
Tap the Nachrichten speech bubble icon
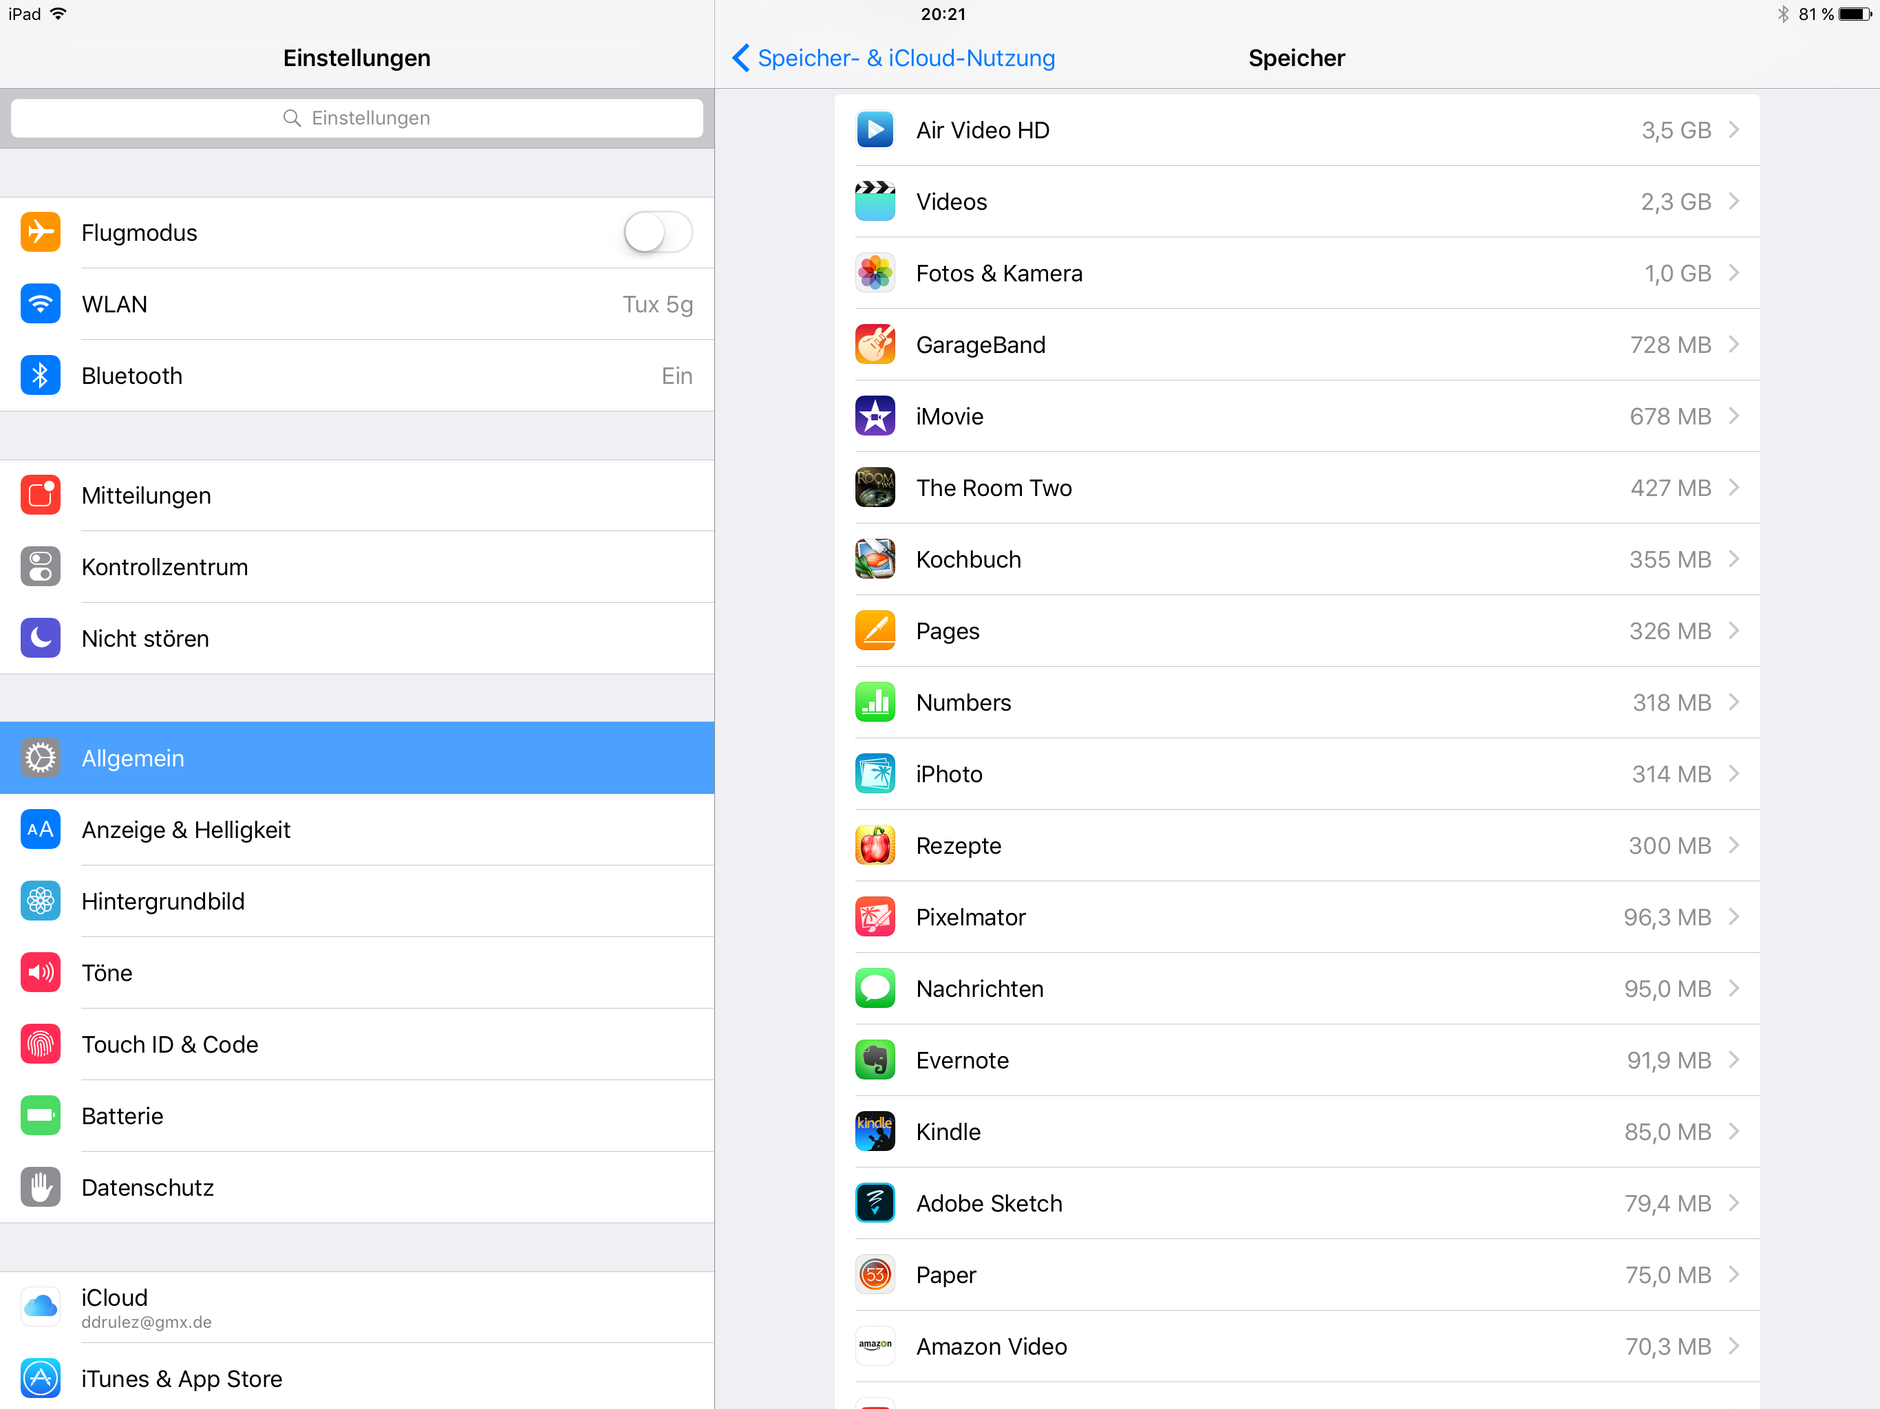pos(875,989)
